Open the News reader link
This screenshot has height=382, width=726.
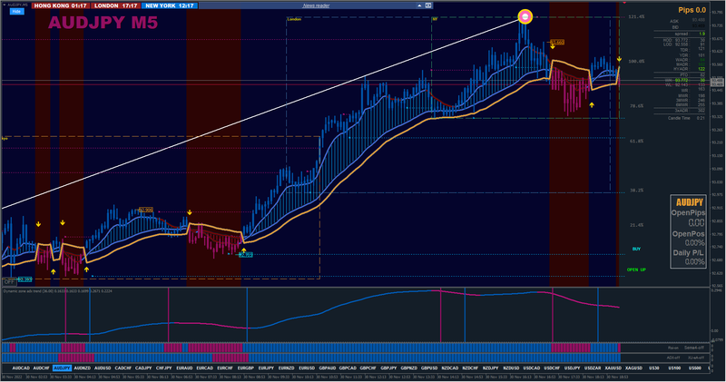[316, 5]
